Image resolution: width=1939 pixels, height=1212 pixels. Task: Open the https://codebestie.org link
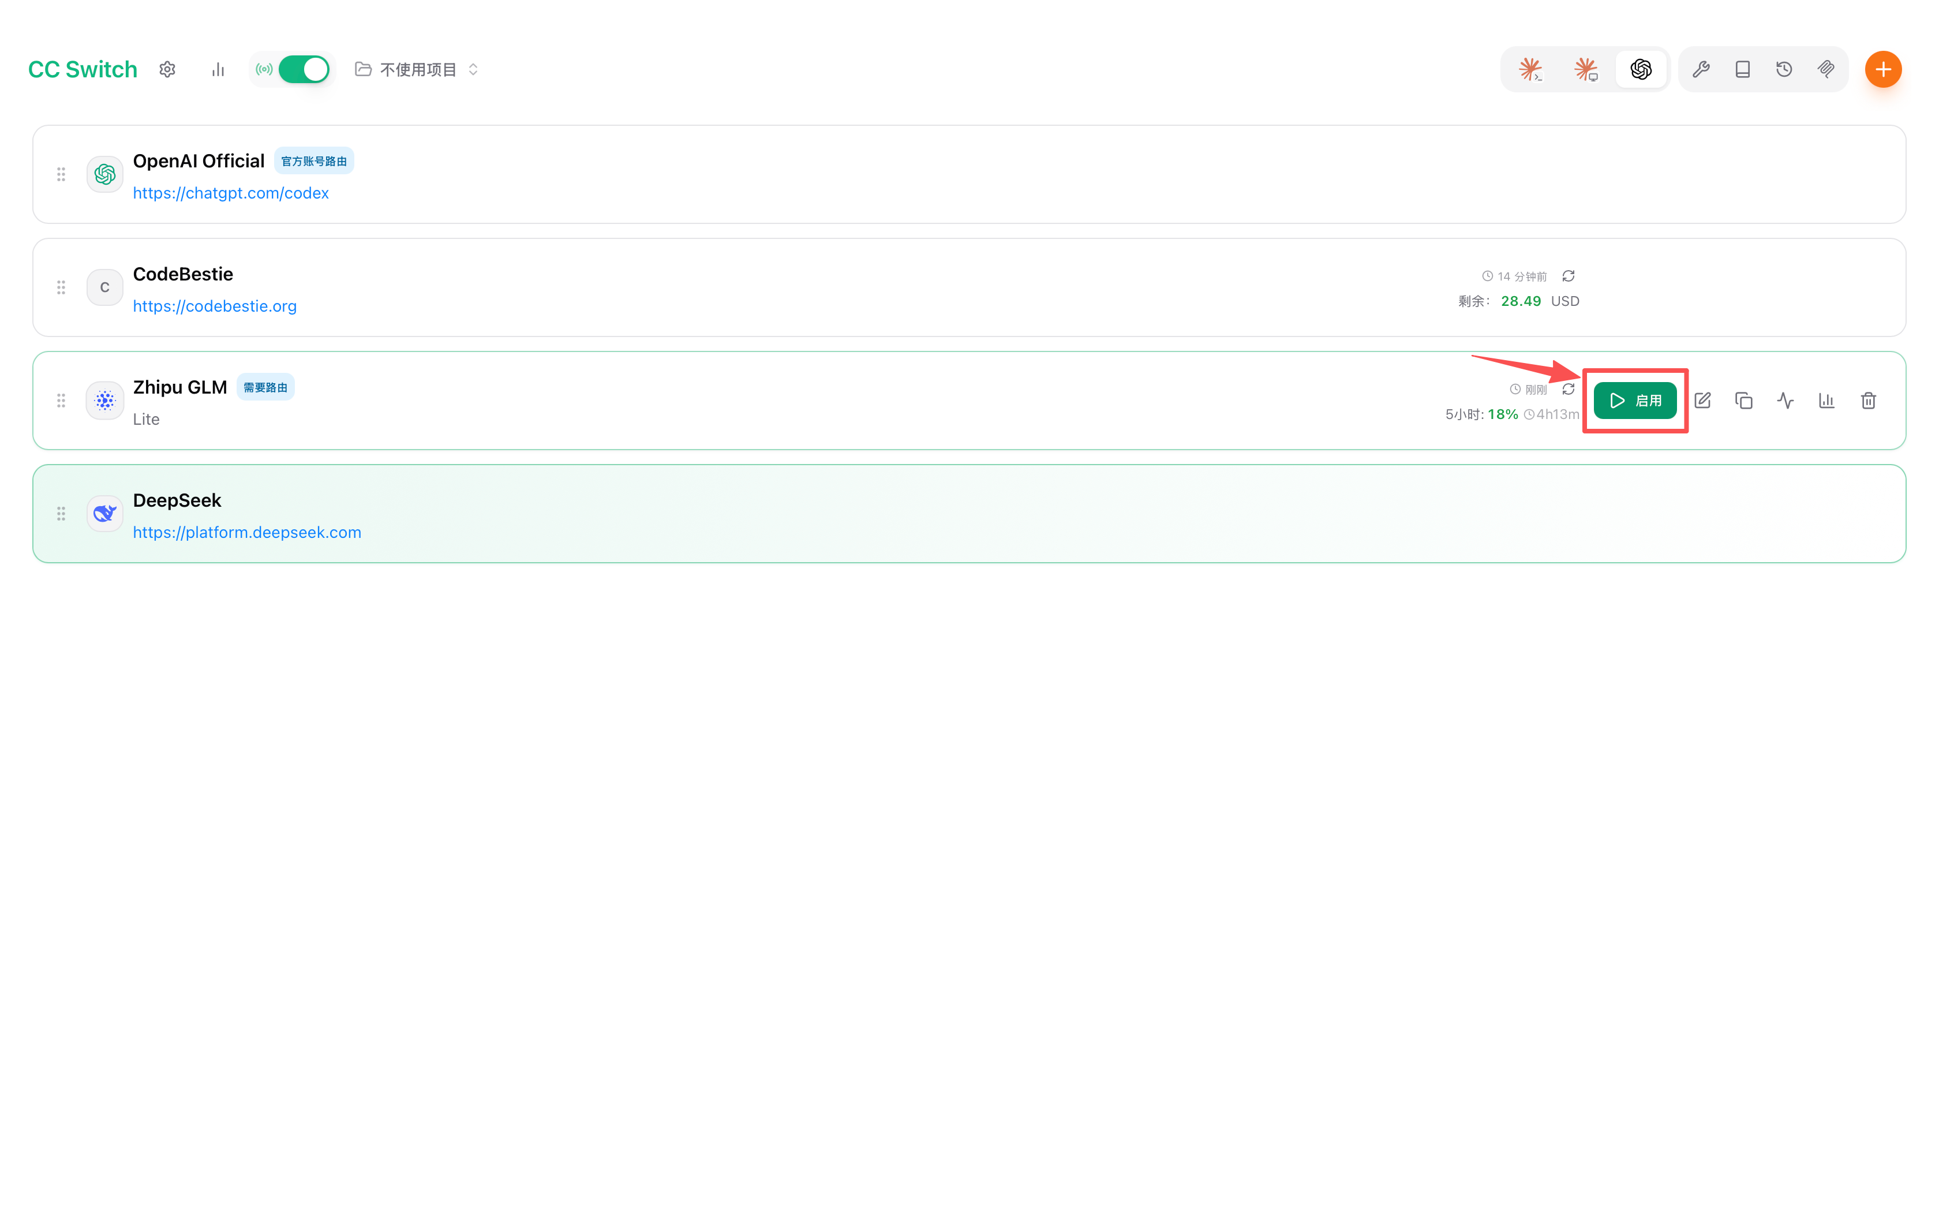(215, 306)
